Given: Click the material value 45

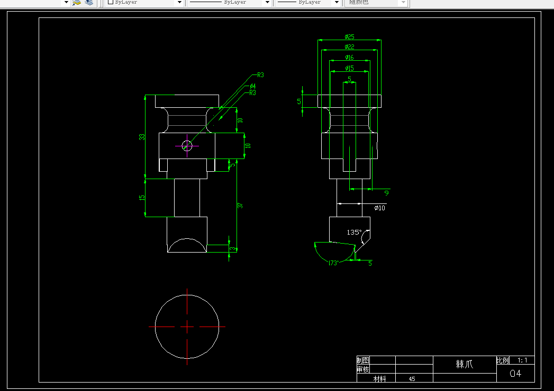Looking at the screenshot, I should pos(412,379).
